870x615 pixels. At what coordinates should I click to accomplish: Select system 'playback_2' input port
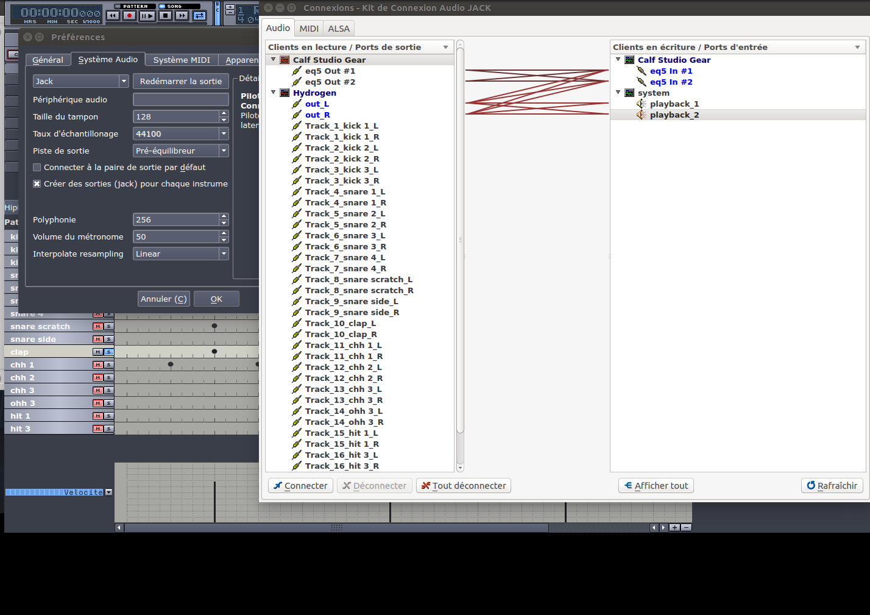coord(674,115)
